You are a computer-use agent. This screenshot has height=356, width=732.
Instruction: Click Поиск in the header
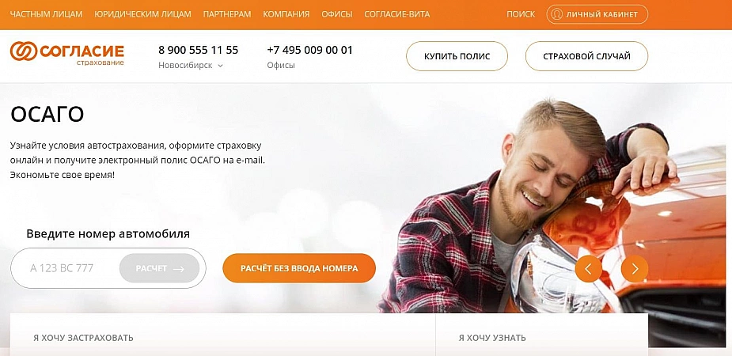pos(521,14)
